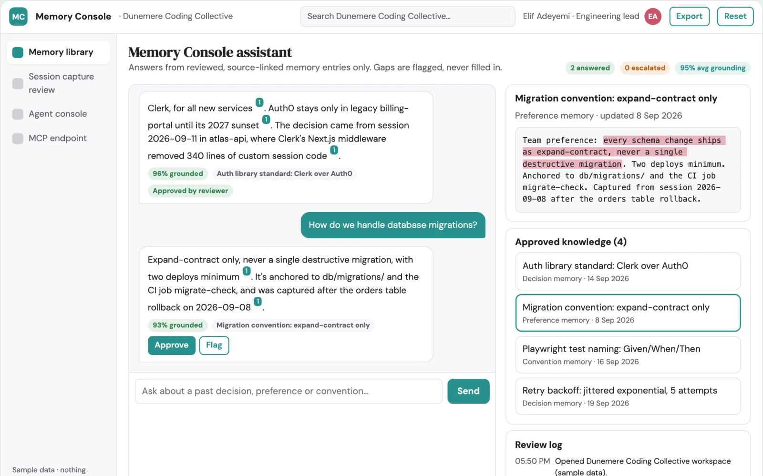The height and width of the screenshot is (476, 763).
Task: Go to Memory library in sidebar
Action: point(58,52)
